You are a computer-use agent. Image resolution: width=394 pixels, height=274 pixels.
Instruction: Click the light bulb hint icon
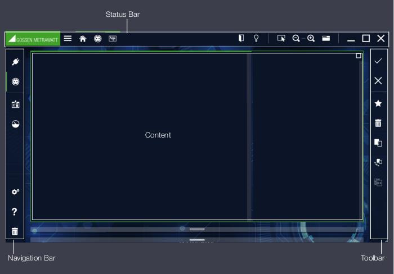(x=256, y=38)
